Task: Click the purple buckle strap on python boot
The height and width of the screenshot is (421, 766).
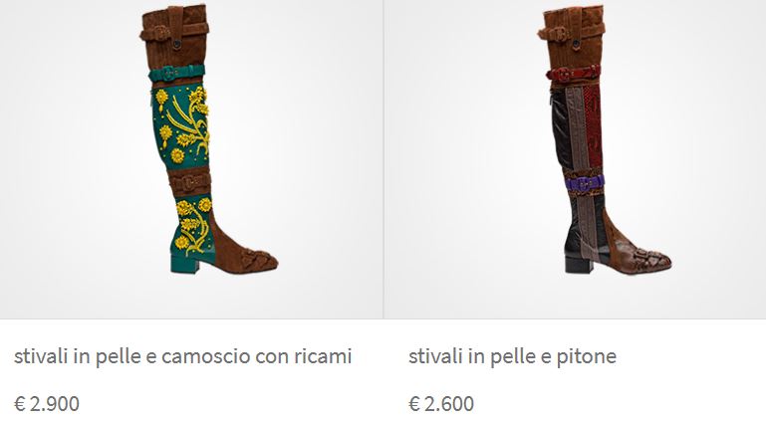Action: (586, 183)
